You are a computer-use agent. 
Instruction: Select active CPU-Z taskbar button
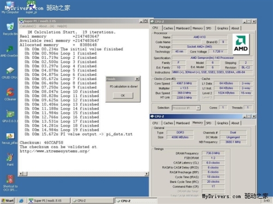[136, 201]
